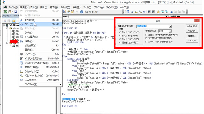This screenshot has height=114, width=204.
Task: Click the List Constants toolbar icon
Action: click(132, 12)
